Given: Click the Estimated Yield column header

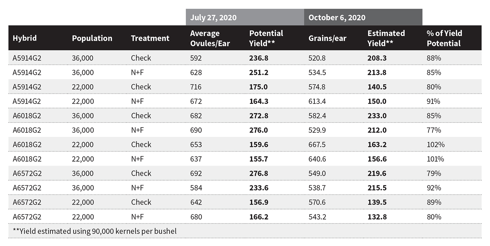Looking at the screenshot, I should click(386, 38).
